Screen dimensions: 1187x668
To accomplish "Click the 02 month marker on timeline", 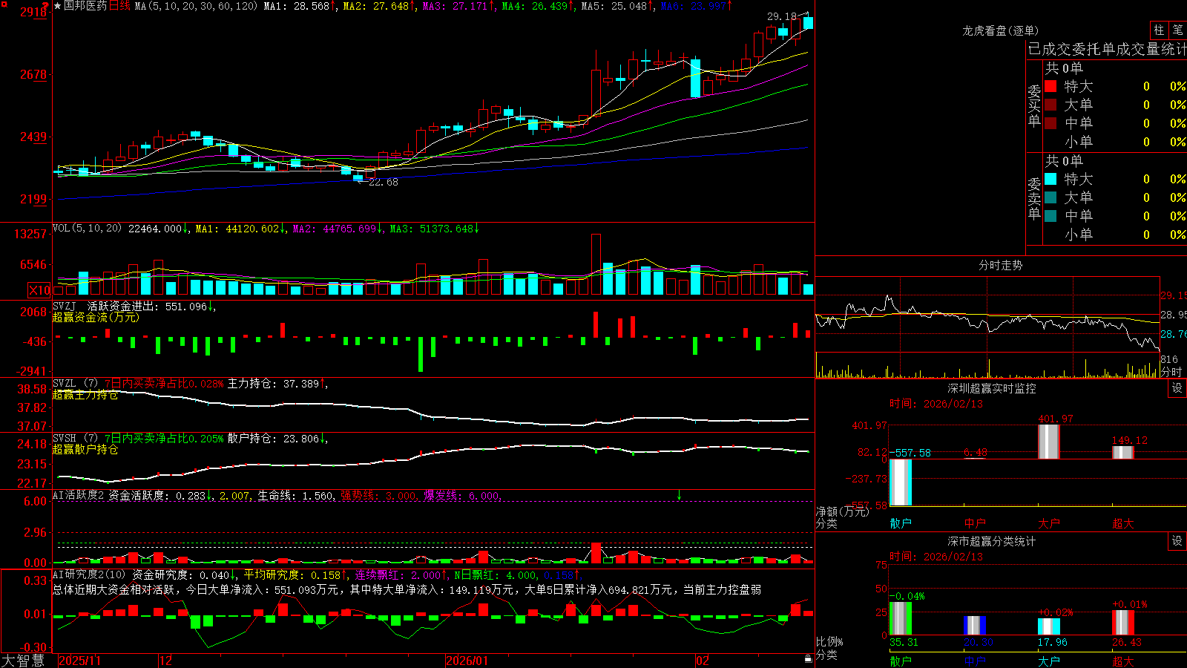I will pyautogui.click(x=702, y=660).
